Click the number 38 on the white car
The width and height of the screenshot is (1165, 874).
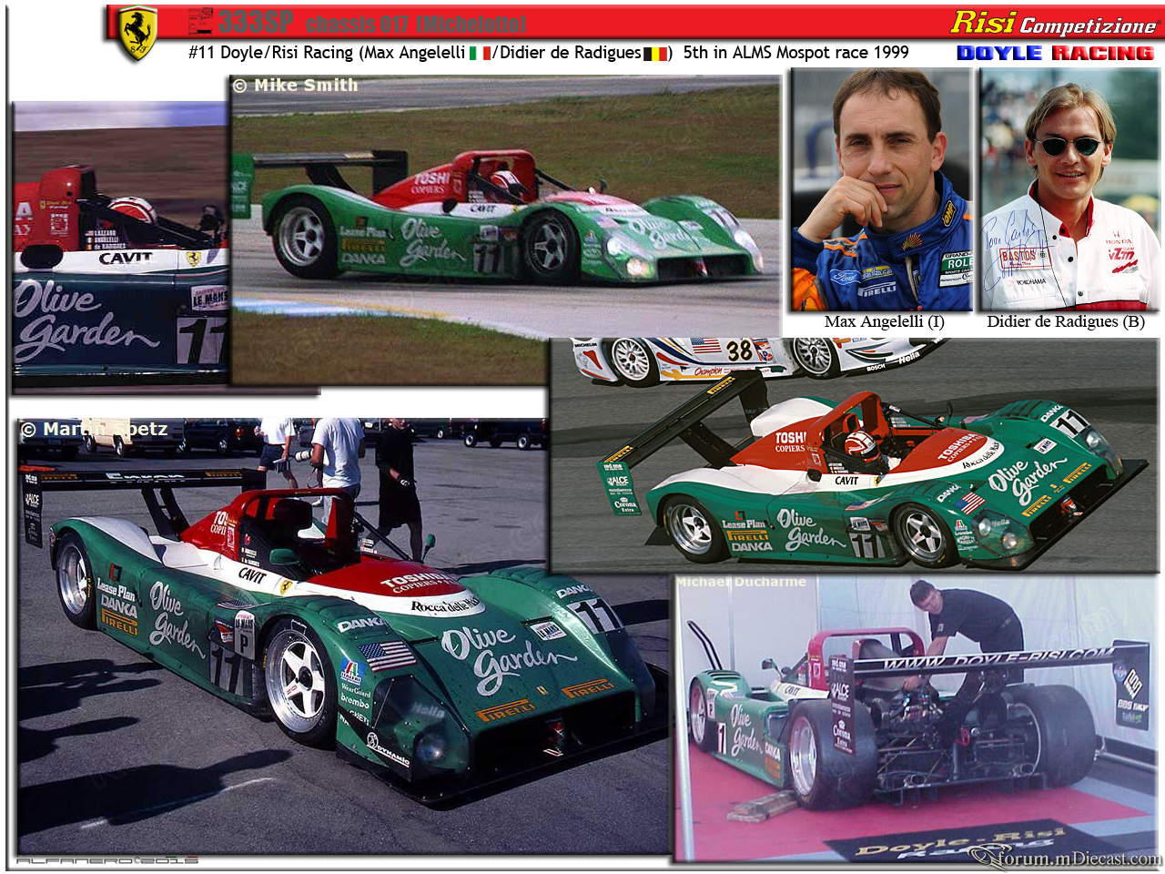point(739,351)
